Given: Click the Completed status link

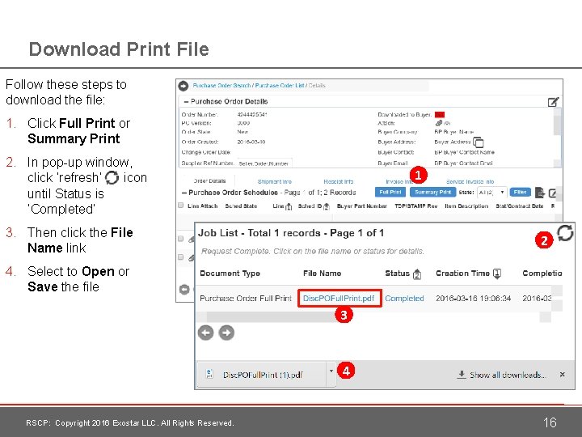Looking at the screenshot, I should click(404, 299).
